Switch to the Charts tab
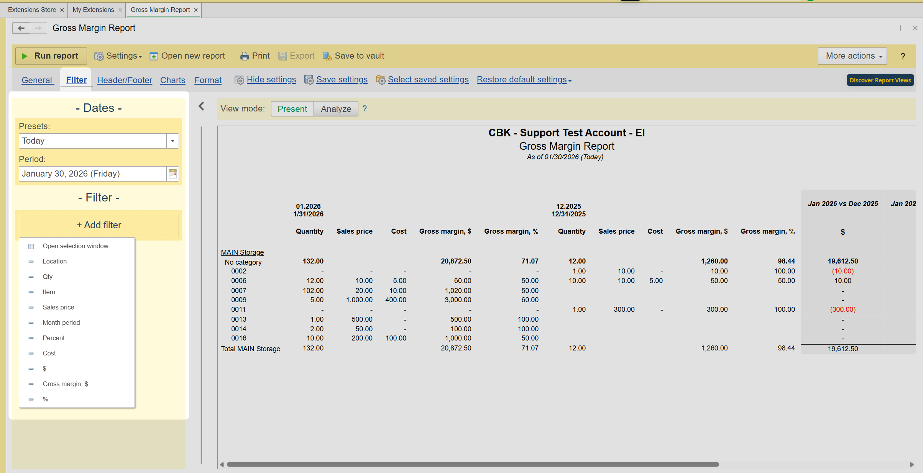The image size is (923, 473). (172, 80)
